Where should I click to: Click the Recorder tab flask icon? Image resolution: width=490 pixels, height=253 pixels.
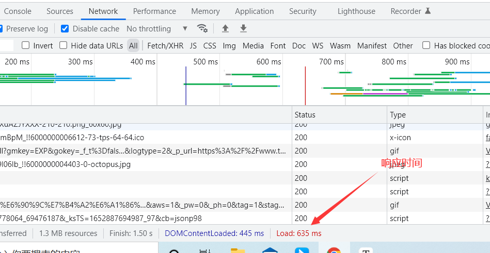(428, 11)
